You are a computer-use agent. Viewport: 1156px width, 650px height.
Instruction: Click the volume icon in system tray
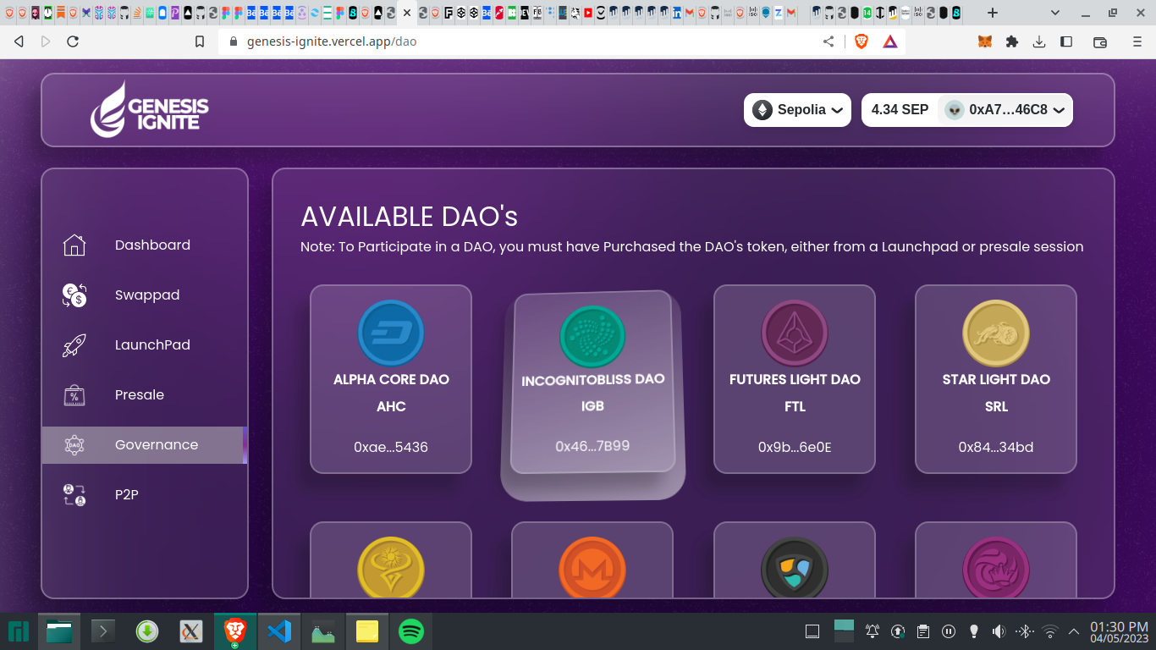coord(999,631)
